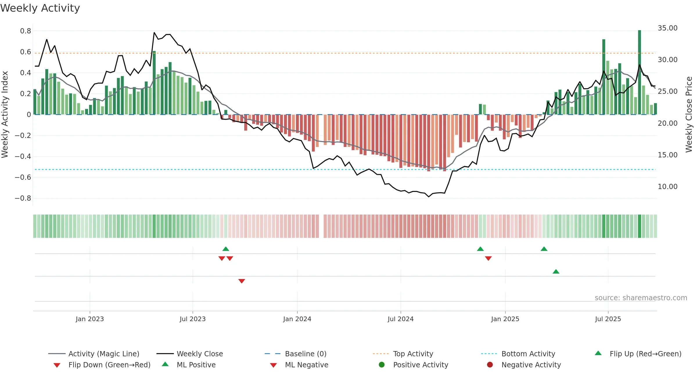Click the −0.8 activity axis label
697x392 pixels.
coord(23,198)
